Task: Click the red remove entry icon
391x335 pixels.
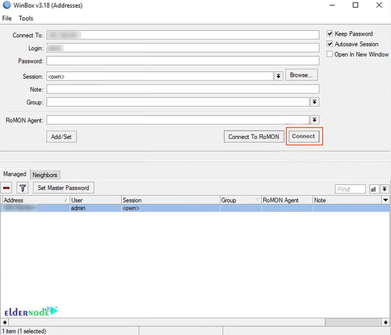Action: click(6, 188)
